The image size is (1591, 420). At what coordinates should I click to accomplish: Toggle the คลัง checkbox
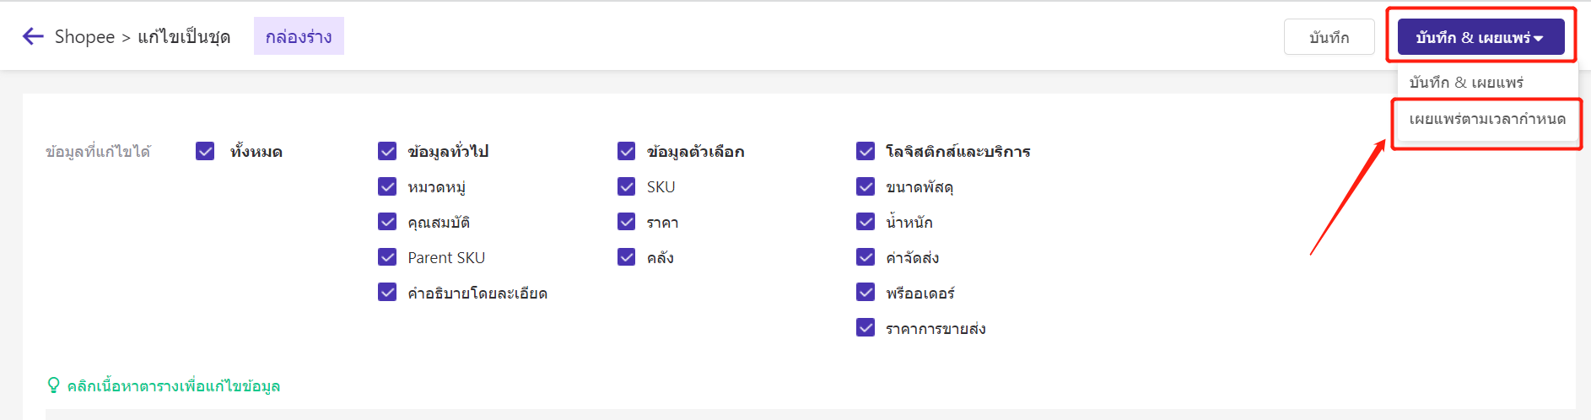pos(626,257)
